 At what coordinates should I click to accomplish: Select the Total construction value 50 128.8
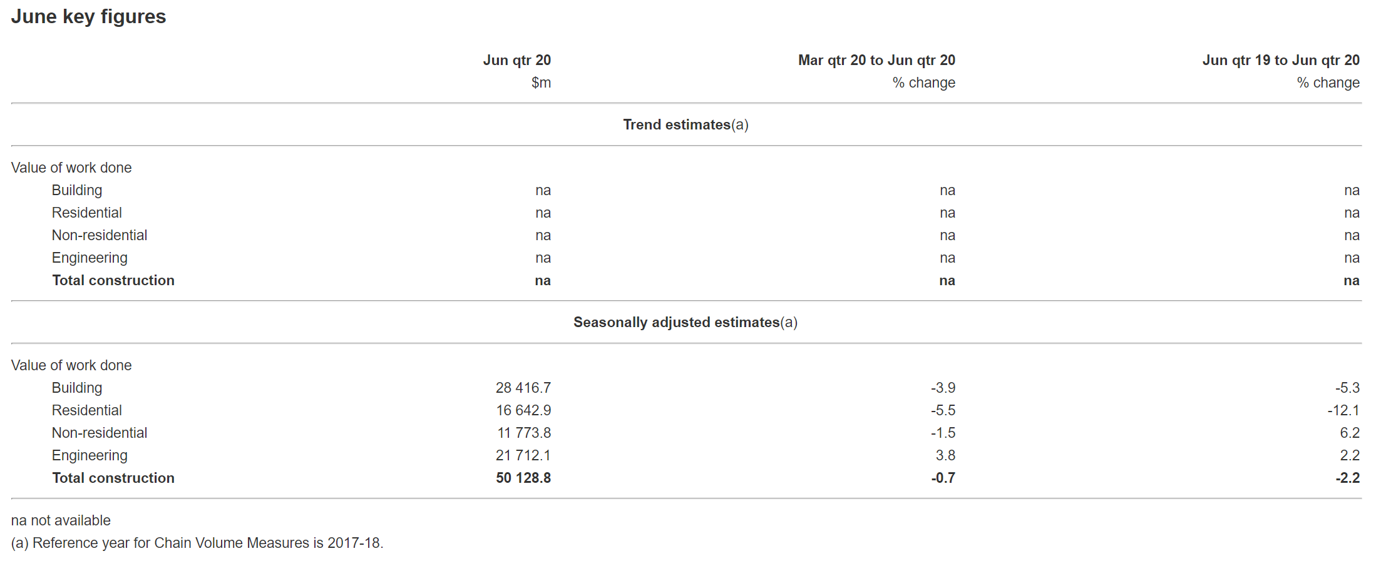pos(523,478)
